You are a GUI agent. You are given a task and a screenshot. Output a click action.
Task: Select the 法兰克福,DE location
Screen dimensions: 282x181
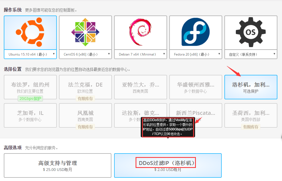coord(85,87)
